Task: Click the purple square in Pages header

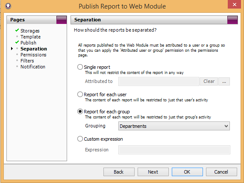Action: 62,20
